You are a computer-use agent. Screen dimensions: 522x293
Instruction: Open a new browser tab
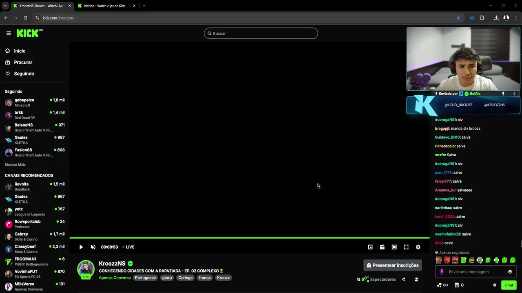144,6
